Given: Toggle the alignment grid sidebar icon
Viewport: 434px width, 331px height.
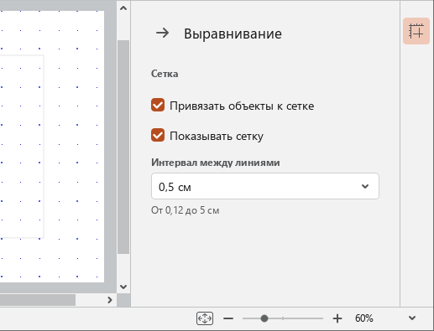Looking at the screenshot, I should (416, 31).
